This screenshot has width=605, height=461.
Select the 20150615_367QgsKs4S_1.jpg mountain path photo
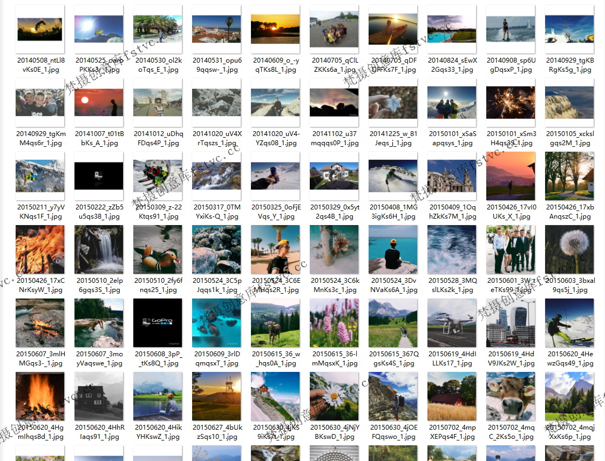[x=393, y=323]
